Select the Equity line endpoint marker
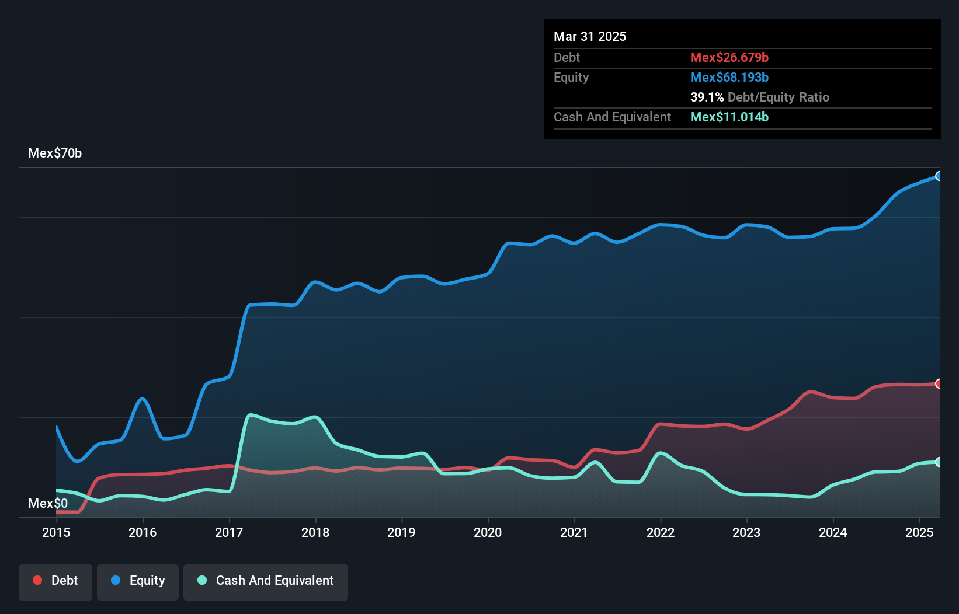The width and height of the screenshot is (959, 614). [939, 176]
